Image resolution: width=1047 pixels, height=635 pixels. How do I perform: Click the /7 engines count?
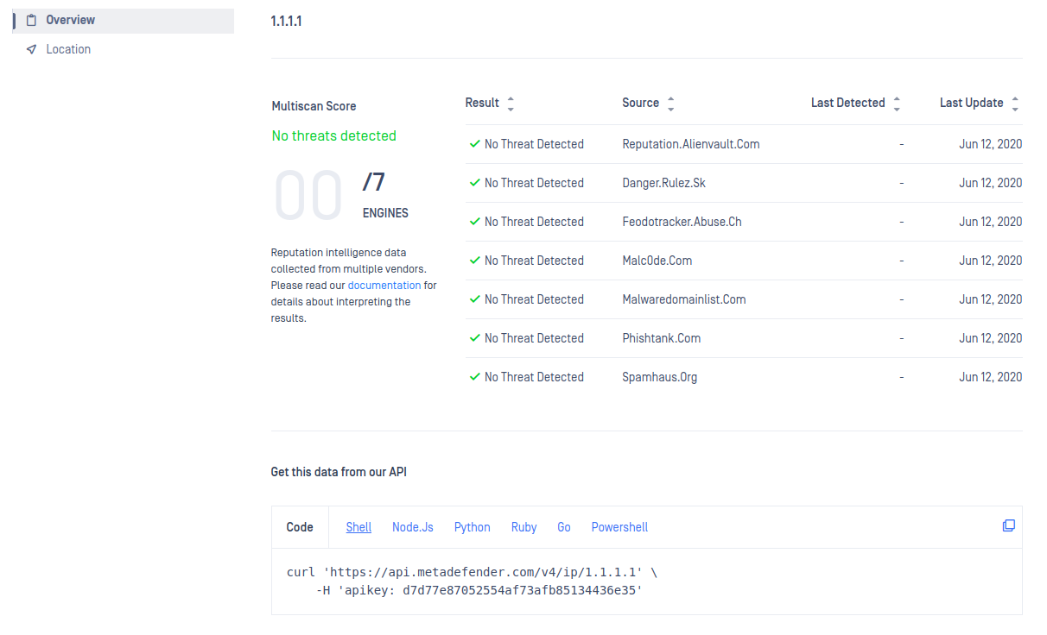point(374,182)
